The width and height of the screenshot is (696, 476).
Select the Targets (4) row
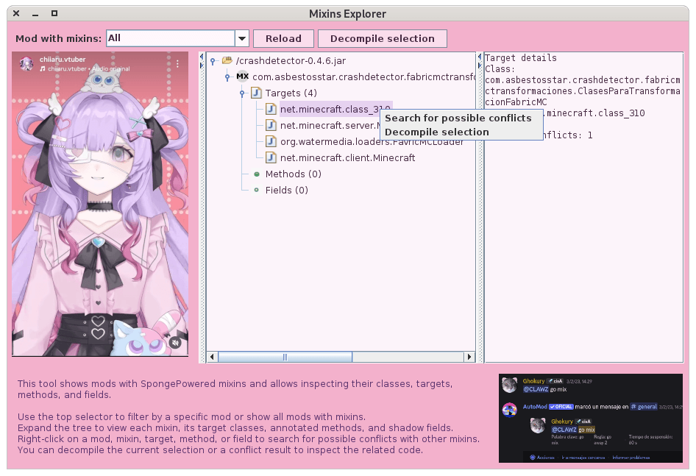click(x=291, y=93)
